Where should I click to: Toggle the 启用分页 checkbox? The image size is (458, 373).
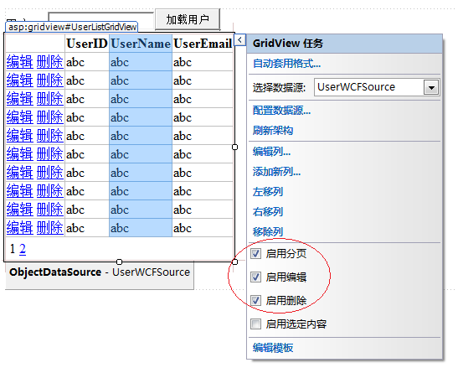click(255, 253)
